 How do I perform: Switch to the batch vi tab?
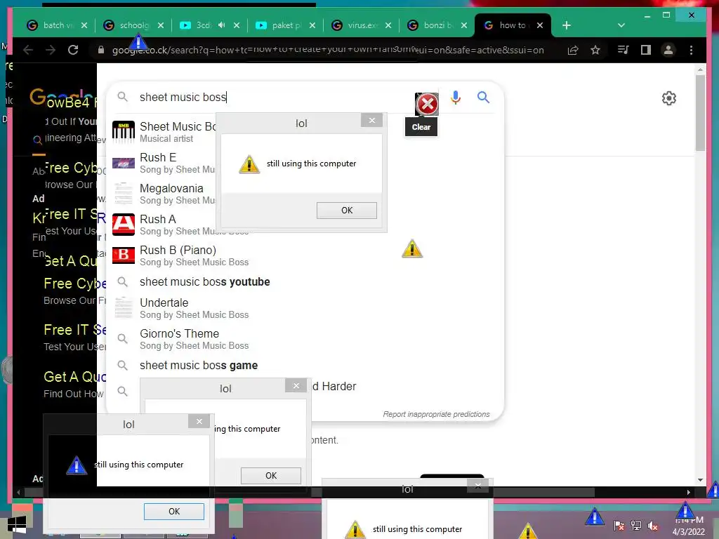tap(57, 25)
